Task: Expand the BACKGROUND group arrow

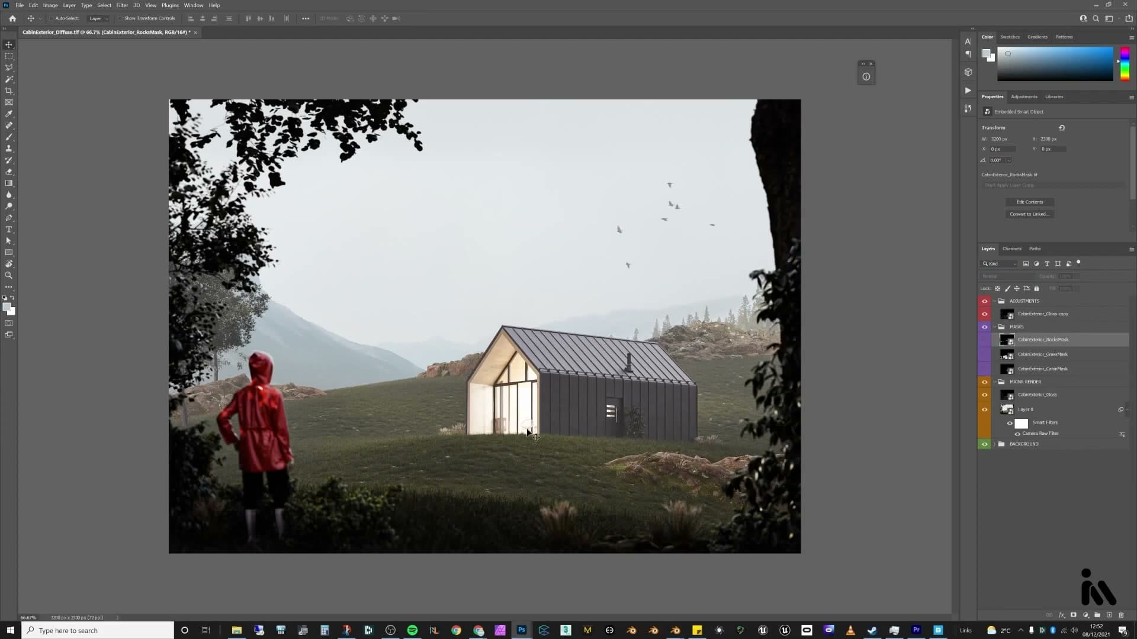Action: tap(995, 444)
